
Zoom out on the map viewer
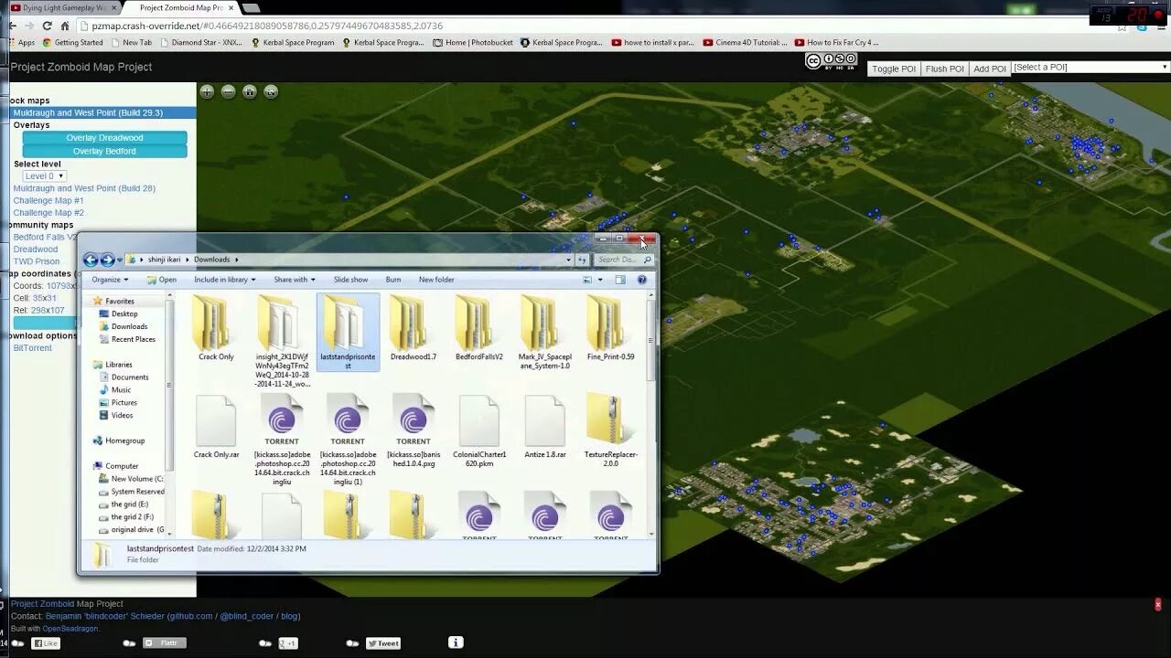pyautogui.click(x=229, y=91)
